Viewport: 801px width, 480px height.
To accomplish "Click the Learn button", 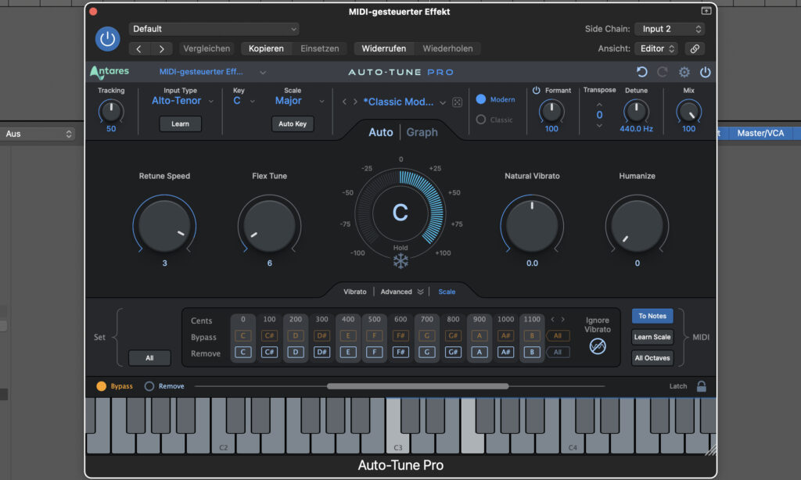I will click(181, 124).
